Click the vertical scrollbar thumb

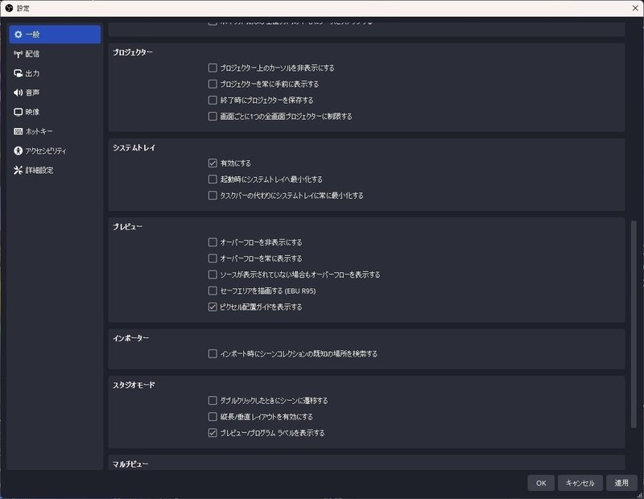click(634, 324)
